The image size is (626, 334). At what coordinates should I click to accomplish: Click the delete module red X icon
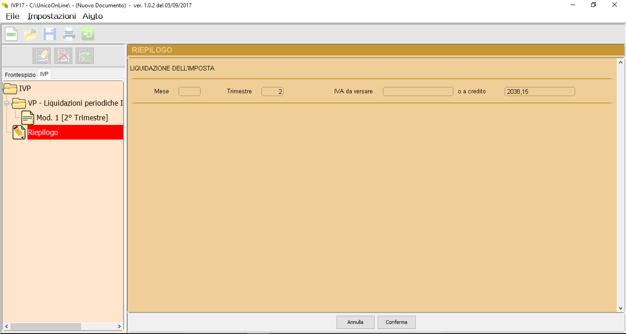(x=63, y=56)
